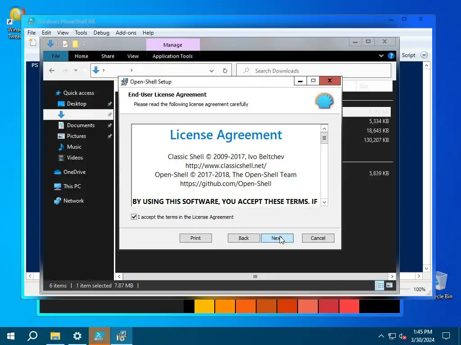Image resolution: width=461 pixels, height=345 pixels.
Task: Click Properties checkmark icon in Explorer toolbar
Action: tap(65, 44)
